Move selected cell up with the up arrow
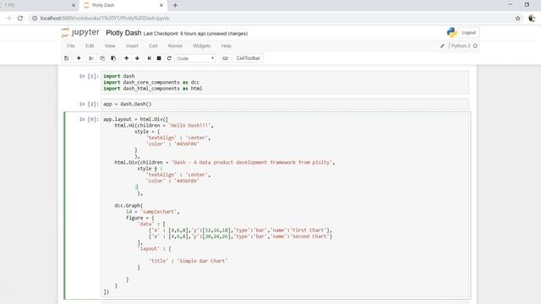This screenshot has height=304, width=541. point(126,58)
